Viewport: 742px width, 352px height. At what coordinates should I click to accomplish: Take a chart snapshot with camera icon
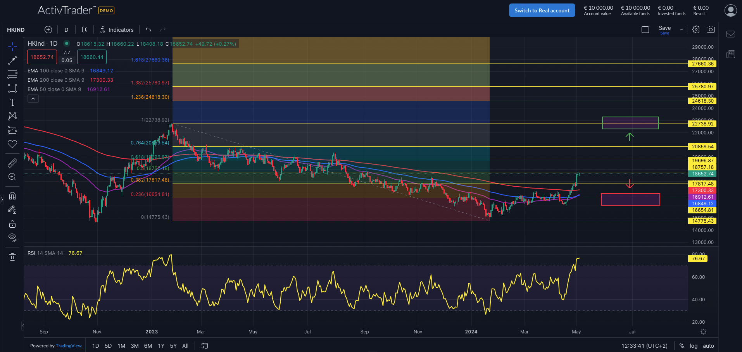pyautogui.click(x=711, y=29)
